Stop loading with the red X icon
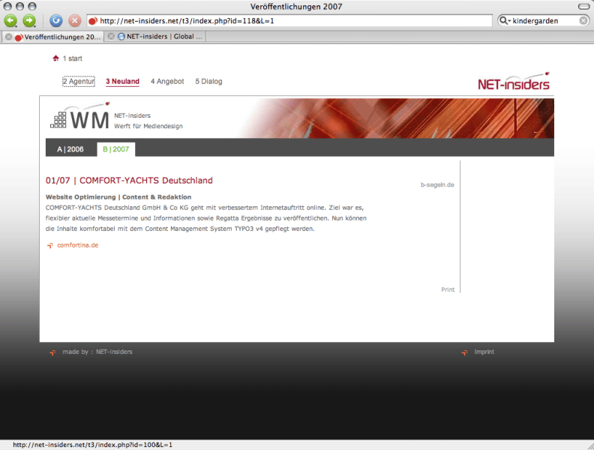This screenshot has width=594, height=450. pyautogui.click(x=75, y=20)
